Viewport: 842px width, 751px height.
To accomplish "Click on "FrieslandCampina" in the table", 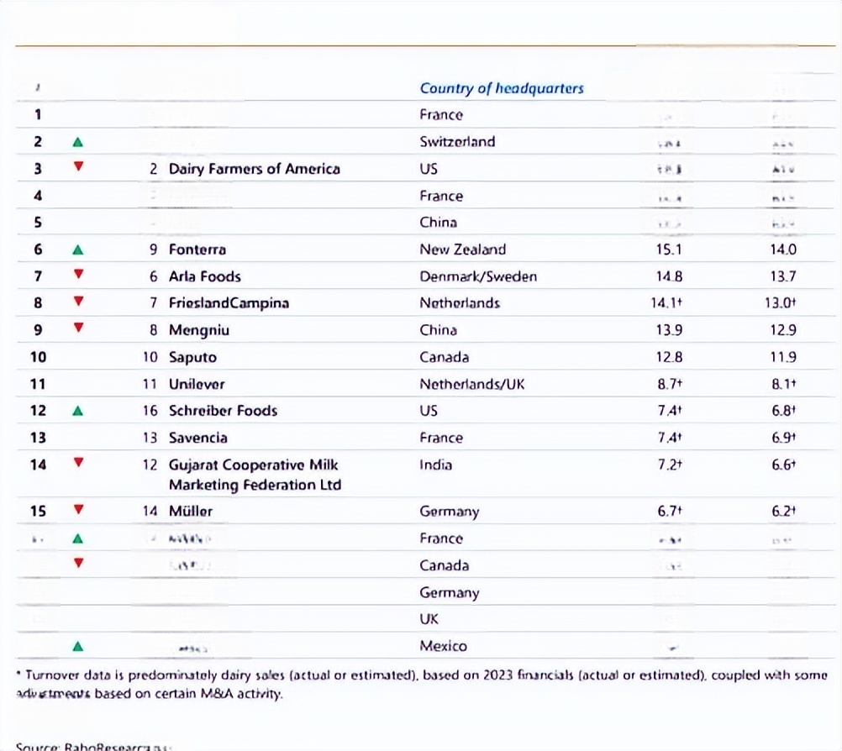I will [229, 303].
